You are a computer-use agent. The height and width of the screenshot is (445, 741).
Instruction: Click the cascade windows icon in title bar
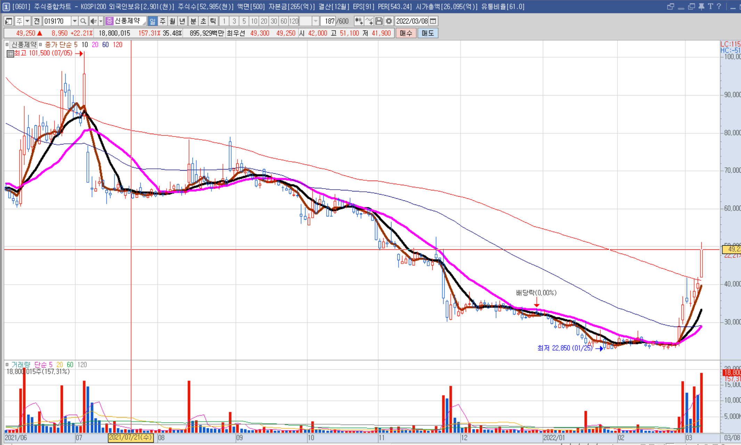click(670, 7)
